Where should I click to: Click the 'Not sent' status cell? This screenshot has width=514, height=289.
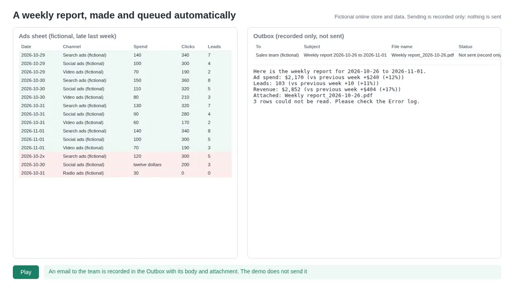click(x=480, y=55)
